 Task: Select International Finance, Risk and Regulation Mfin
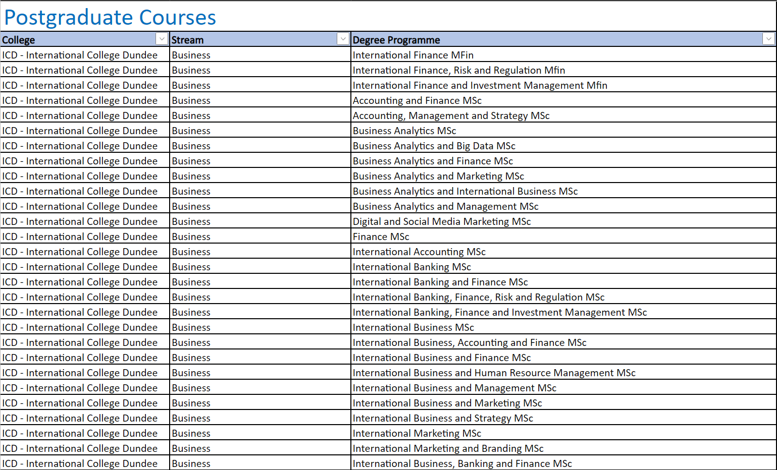pos(563,70)
